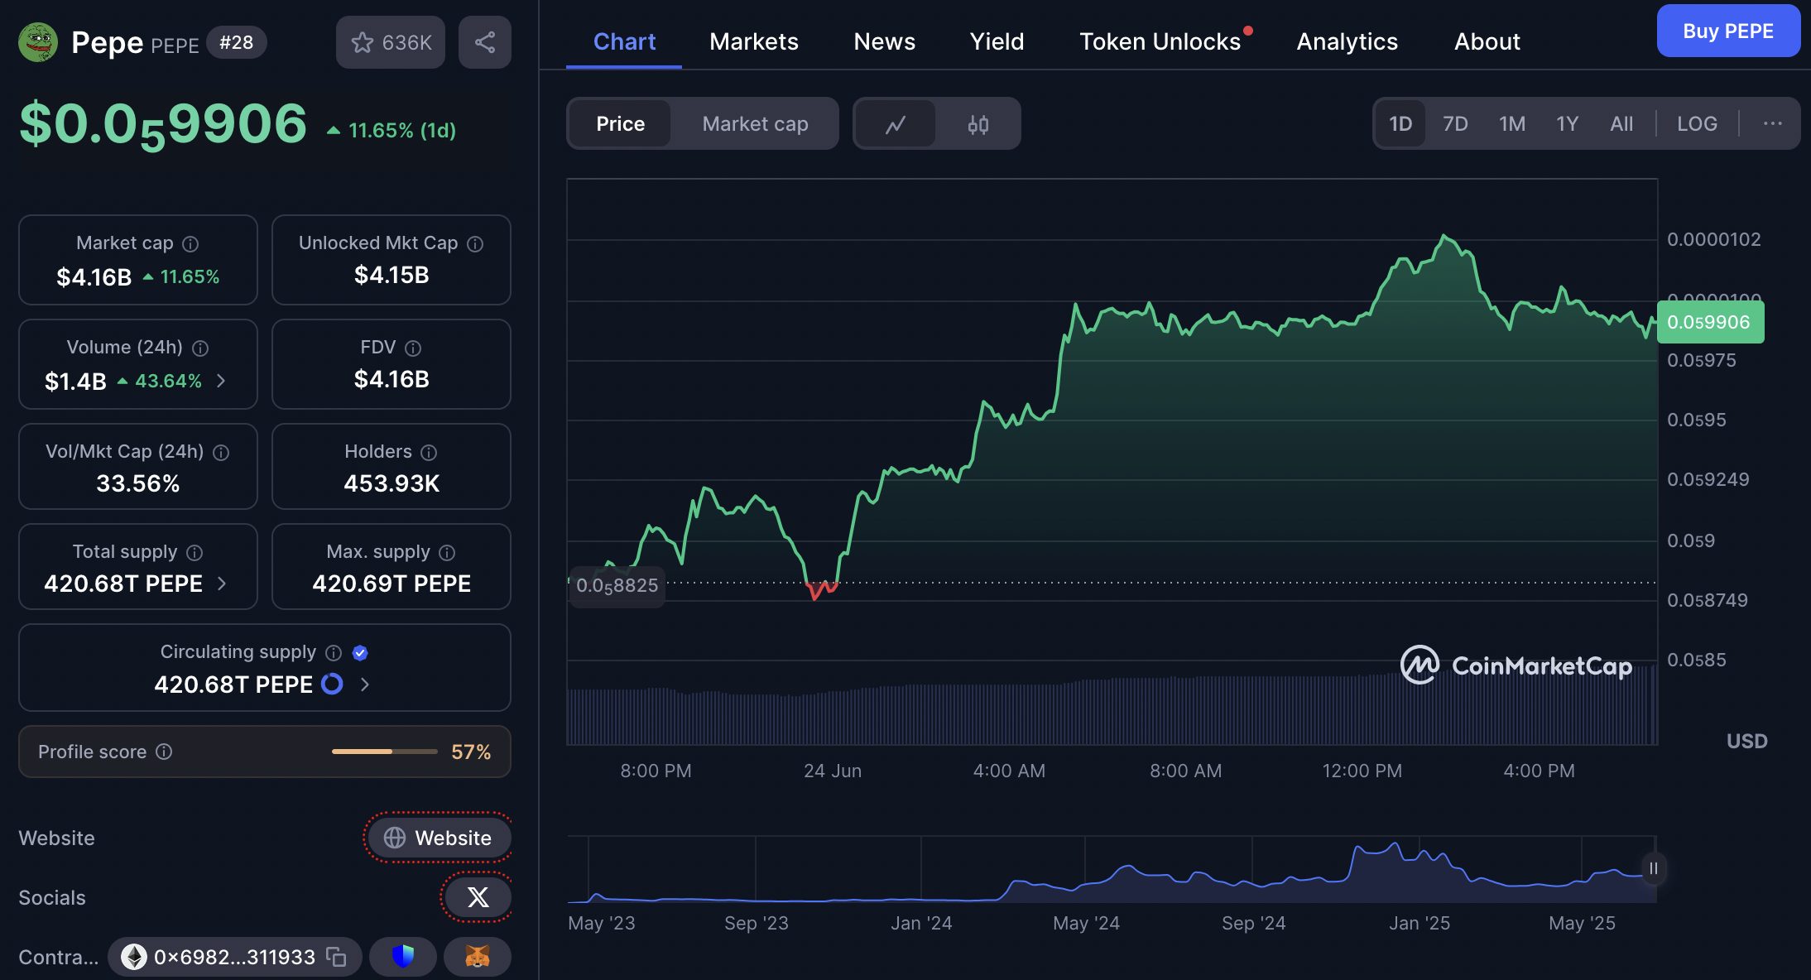Screen dimensions: 1811x980
Task: Click the circulating supply progress ring
Action: click(332, 684)
